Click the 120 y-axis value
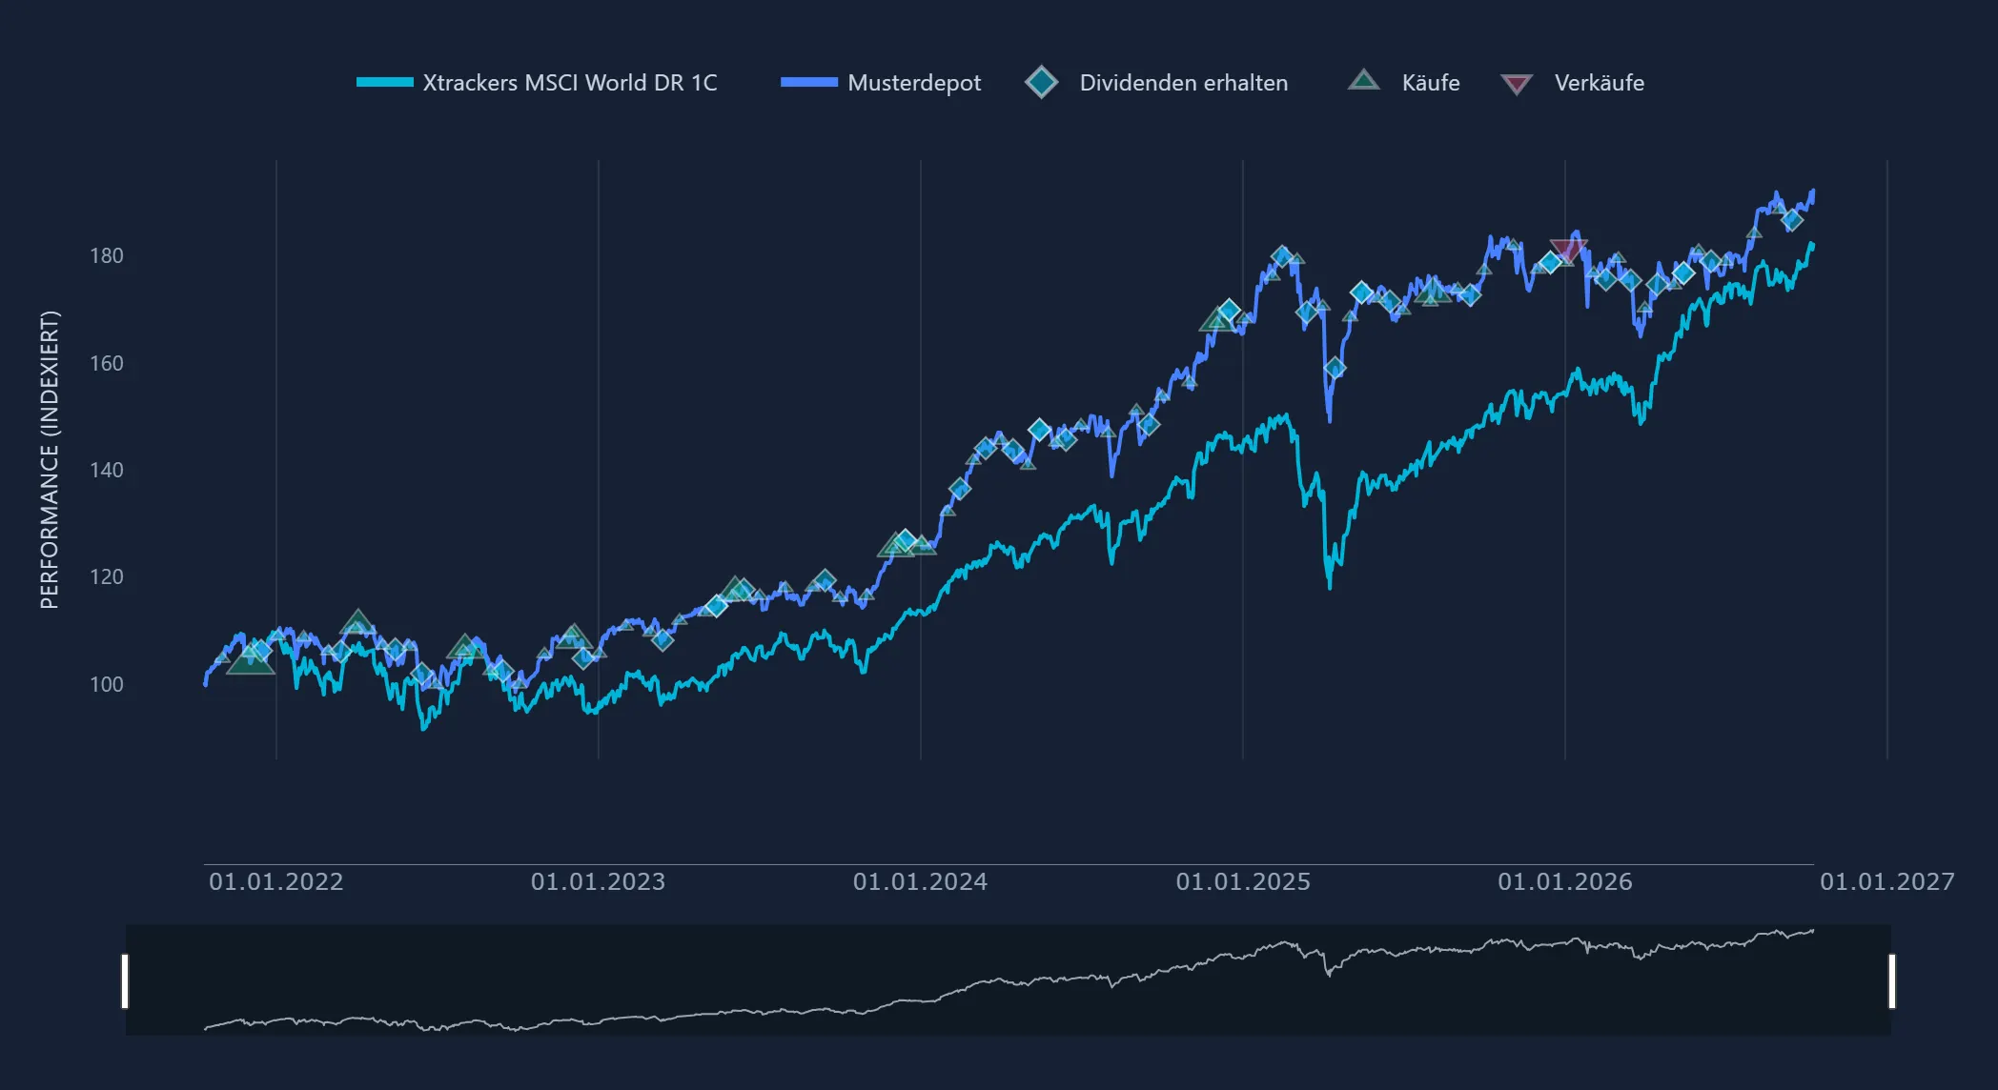Viewport: 1998px width, 1090px height. (107, 576)
